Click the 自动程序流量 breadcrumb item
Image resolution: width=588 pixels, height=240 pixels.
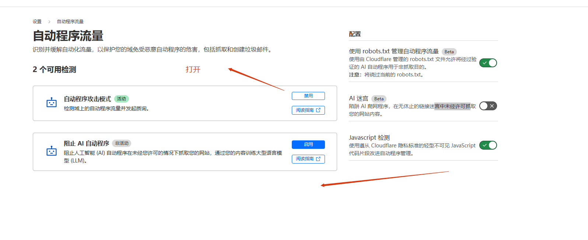(70, 22)
